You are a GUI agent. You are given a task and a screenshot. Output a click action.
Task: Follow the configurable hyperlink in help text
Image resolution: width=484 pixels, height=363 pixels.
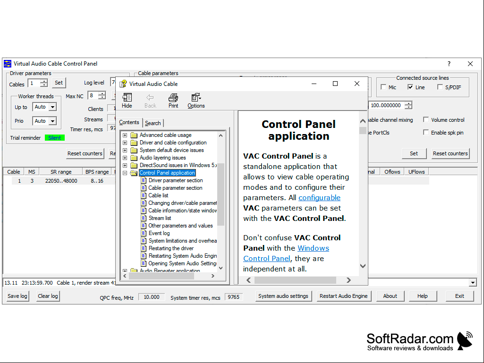coord(319,198)
